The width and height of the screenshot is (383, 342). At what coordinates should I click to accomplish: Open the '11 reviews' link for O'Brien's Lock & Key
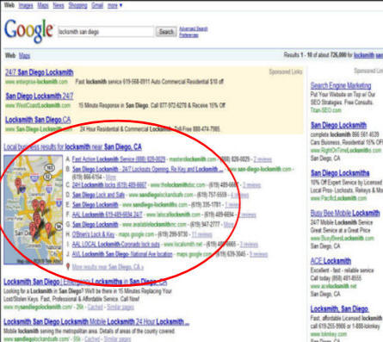click(201, 234)
